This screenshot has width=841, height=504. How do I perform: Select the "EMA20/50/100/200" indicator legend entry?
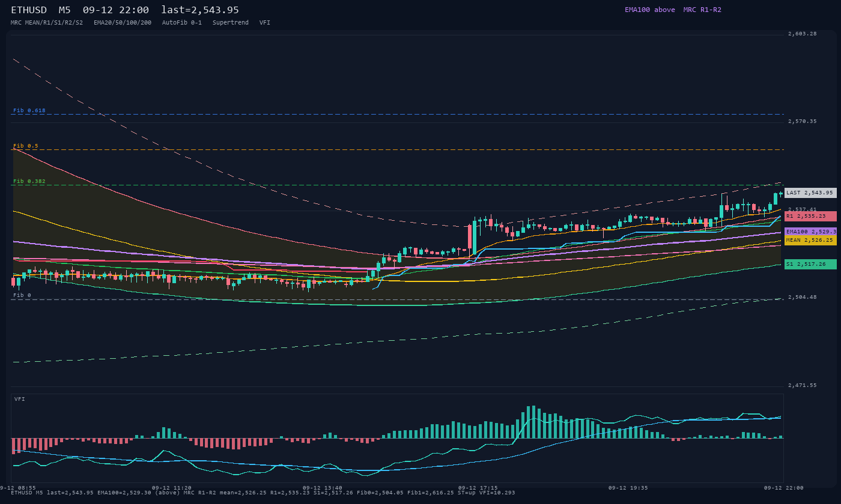pyautogui.click(x=123, y=22)
